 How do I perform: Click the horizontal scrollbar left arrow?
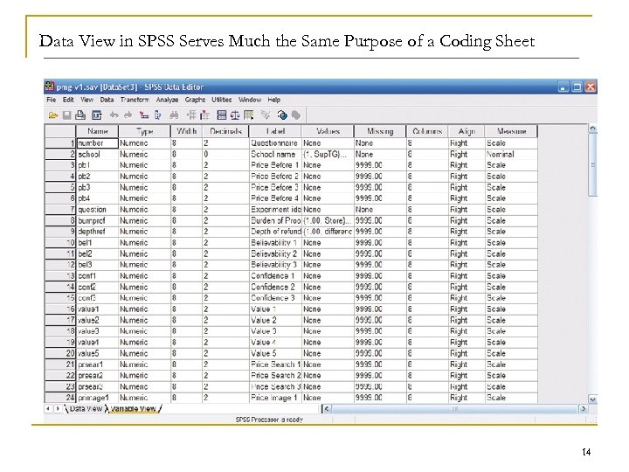tap(327, 408)
